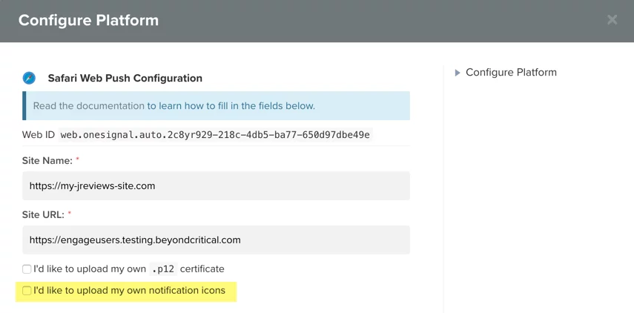634x313 pixels.
Task: Click the 'Site URL:' field label
Action: [x=44, y=214]
